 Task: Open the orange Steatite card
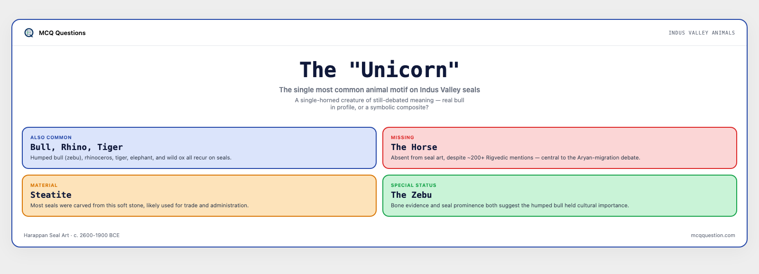tap(199, 195)
